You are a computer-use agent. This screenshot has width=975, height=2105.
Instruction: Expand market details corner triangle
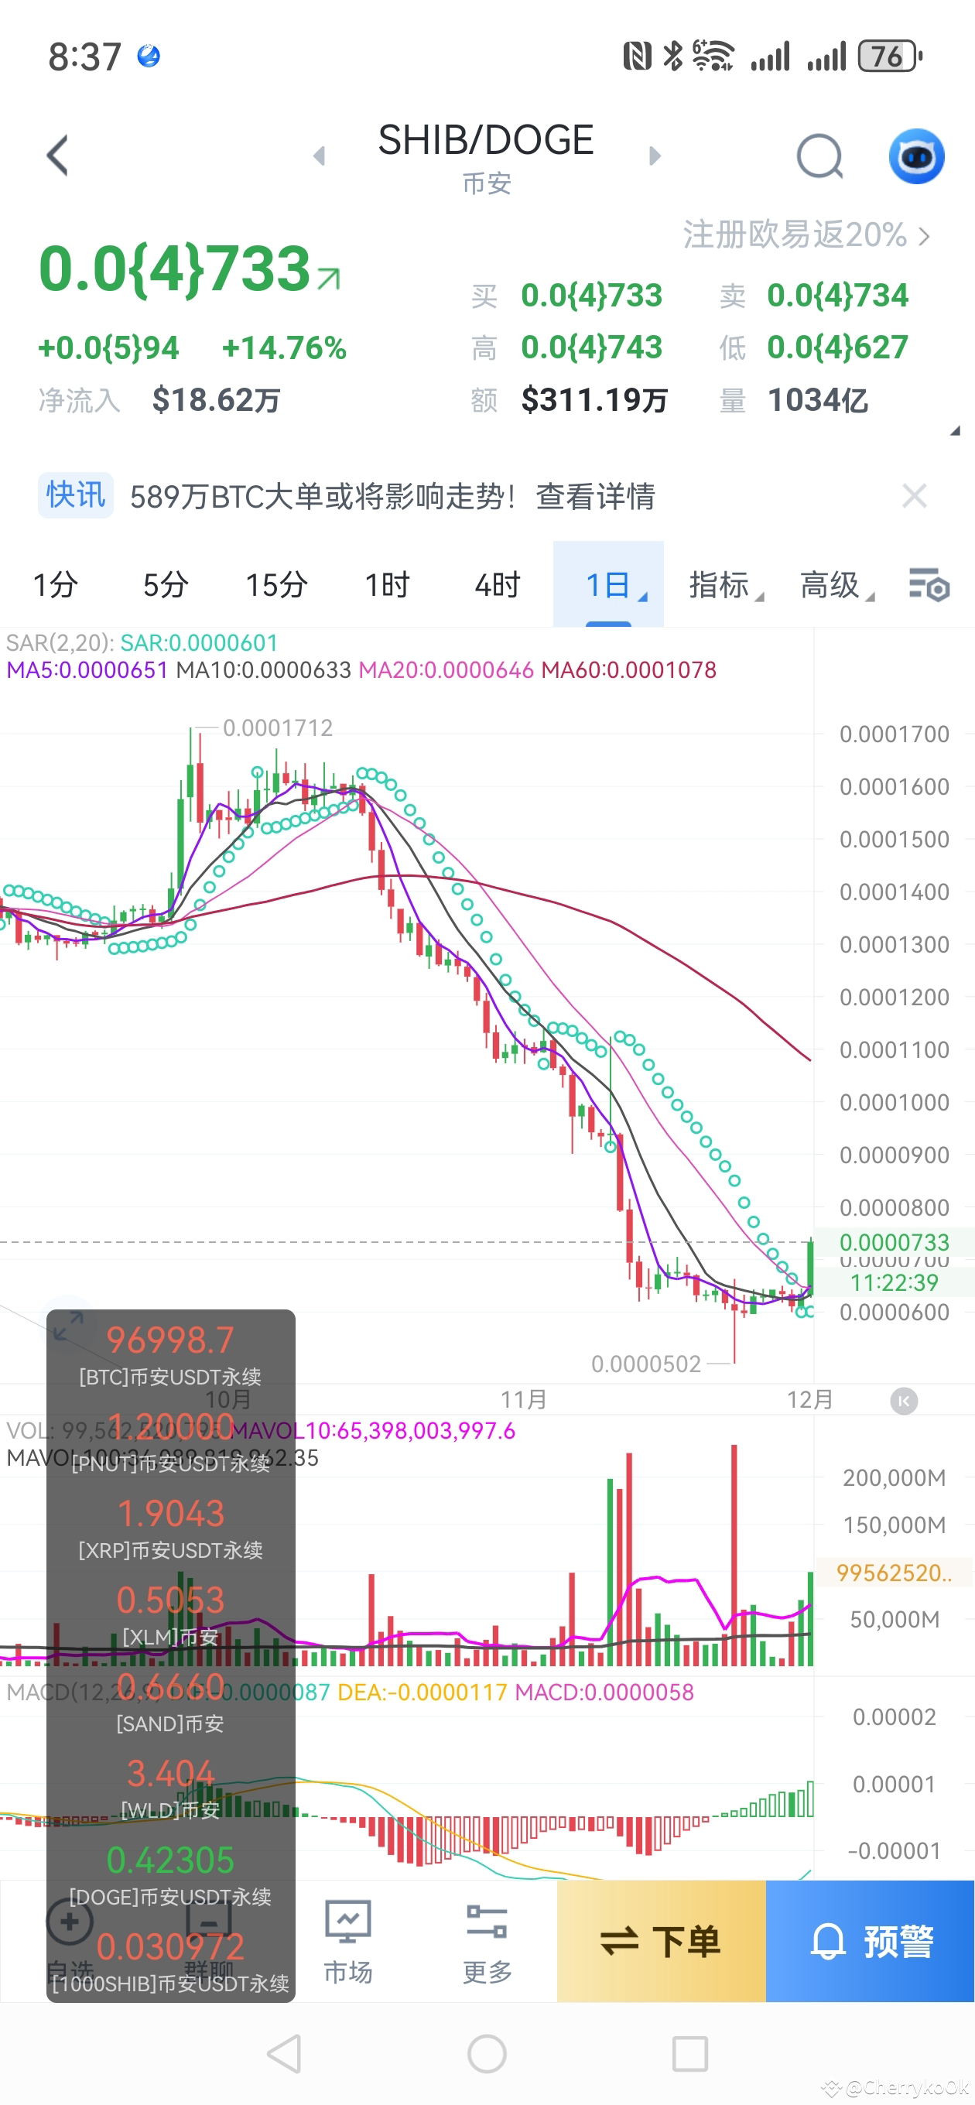click(954, 430)
